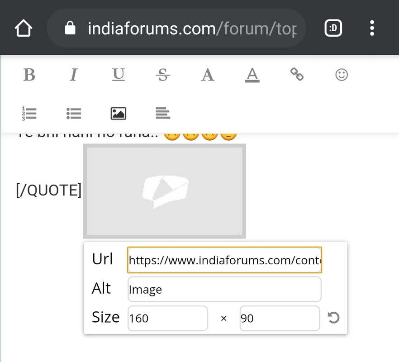This screenshot has height=362, width=399.
Task: Focus the Alt text field
Action: pyautogui.click(x=224, y=289)
